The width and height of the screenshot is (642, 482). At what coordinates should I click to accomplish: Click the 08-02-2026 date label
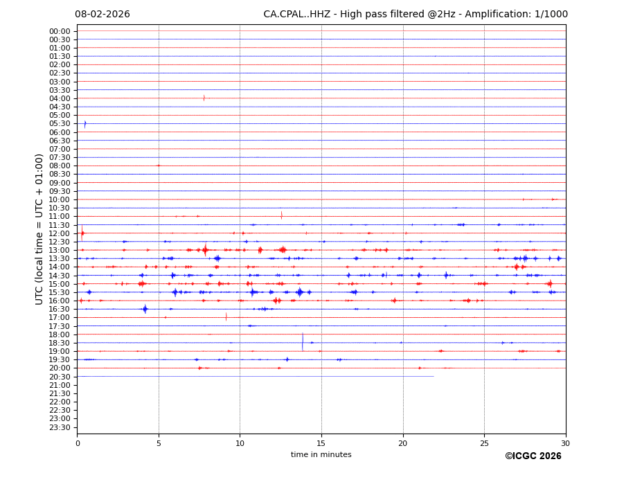click(x=102, y=15)
